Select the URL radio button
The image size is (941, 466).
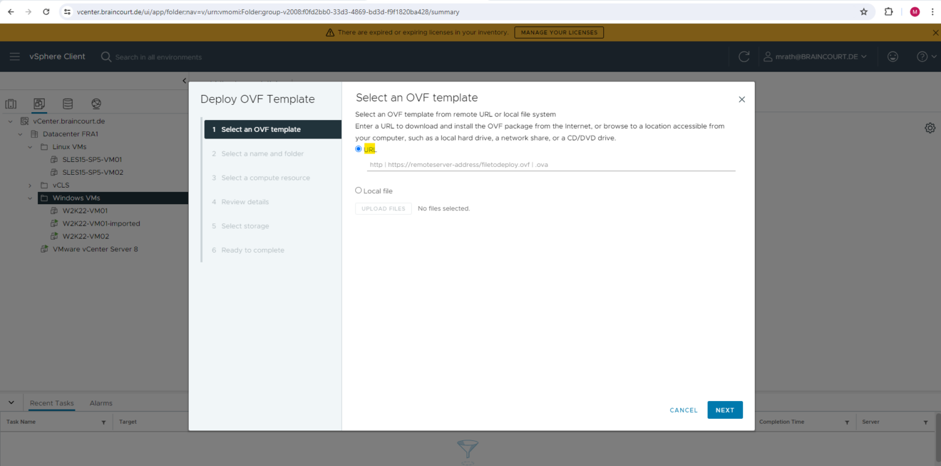pos(358,148)
